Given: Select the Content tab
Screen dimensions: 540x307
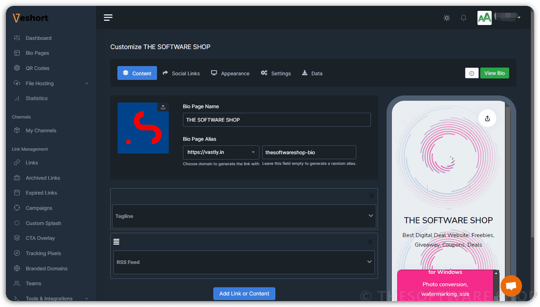Looking at the screenshot, I should tap(137, 73).
